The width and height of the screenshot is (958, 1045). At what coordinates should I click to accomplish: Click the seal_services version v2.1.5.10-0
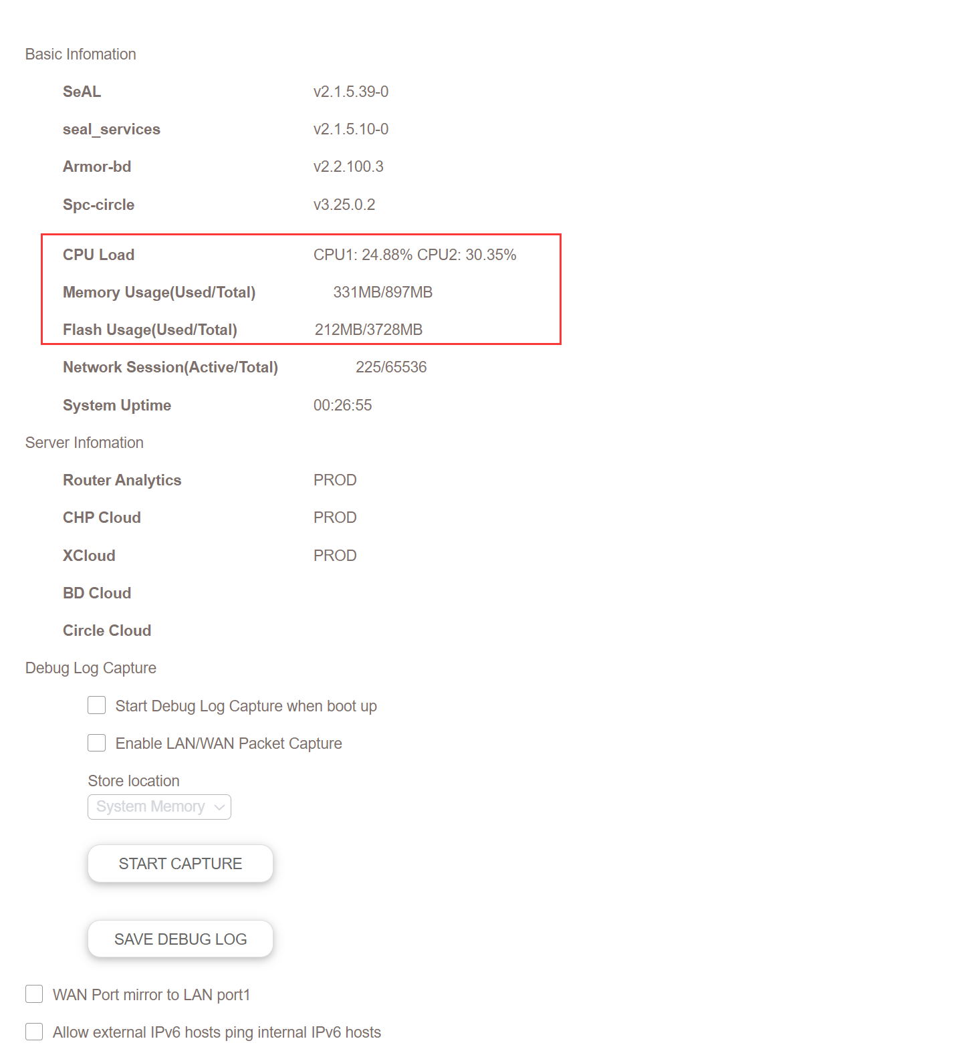coord(351,129)
